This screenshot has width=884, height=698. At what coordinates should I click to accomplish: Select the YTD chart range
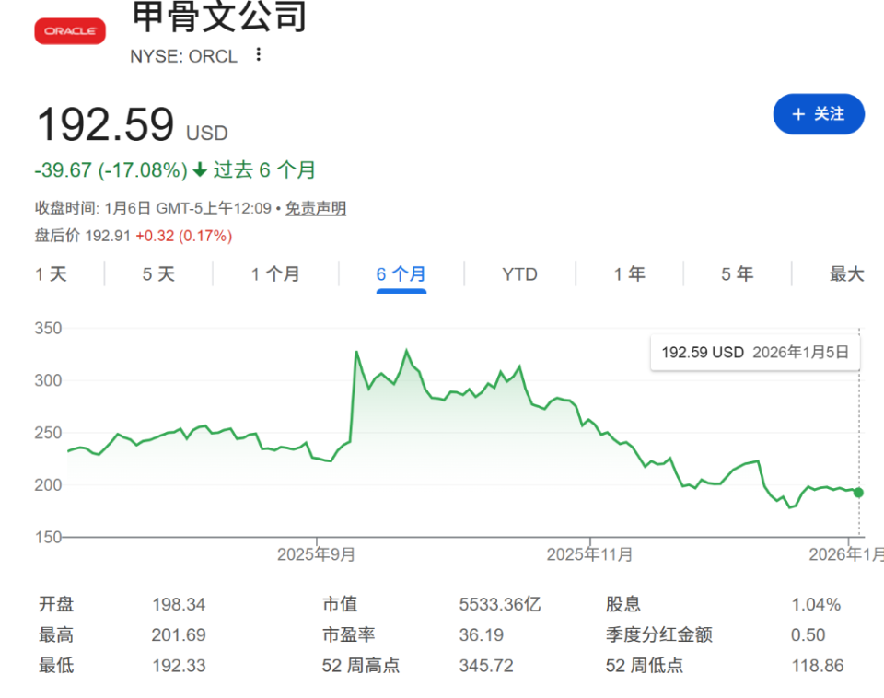pyautogui.click(x=518, y=273)
